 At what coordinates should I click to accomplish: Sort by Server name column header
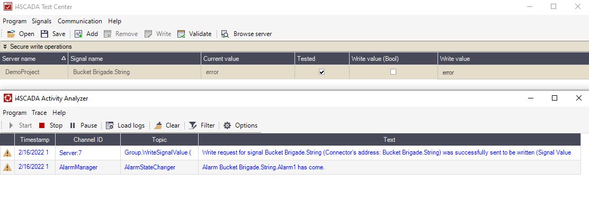[x=34, y=59]
